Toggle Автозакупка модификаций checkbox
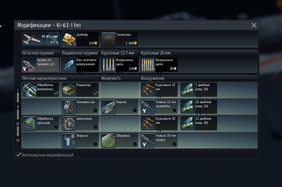 (18, 155)
